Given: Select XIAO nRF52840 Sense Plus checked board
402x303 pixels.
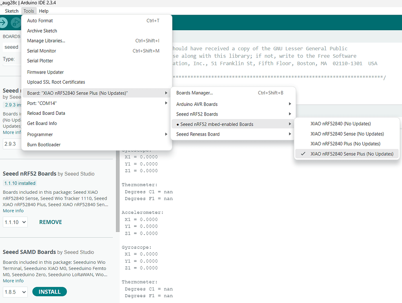Looking at the screenshot, I should pyautogui.click(x=351, y=154).
